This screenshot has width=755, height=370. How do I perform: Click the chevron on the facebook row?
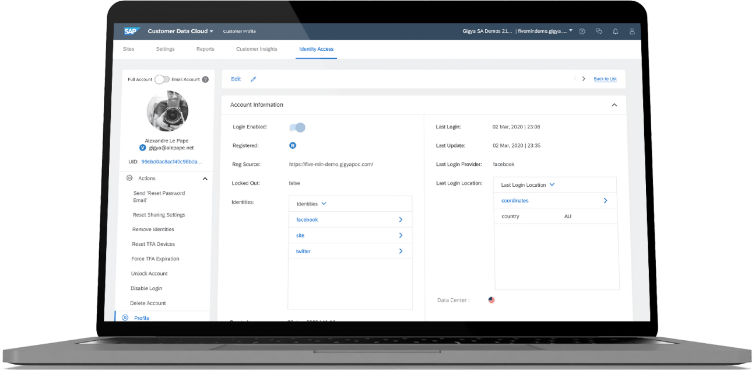401,219
